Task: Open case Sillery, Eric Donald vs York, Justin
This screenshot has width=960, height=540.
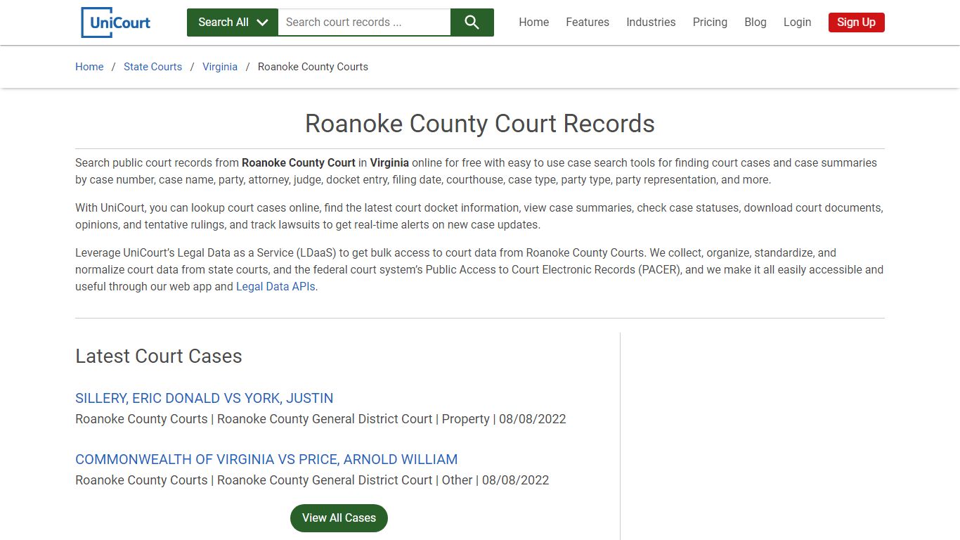Action: tap(205, 398)
